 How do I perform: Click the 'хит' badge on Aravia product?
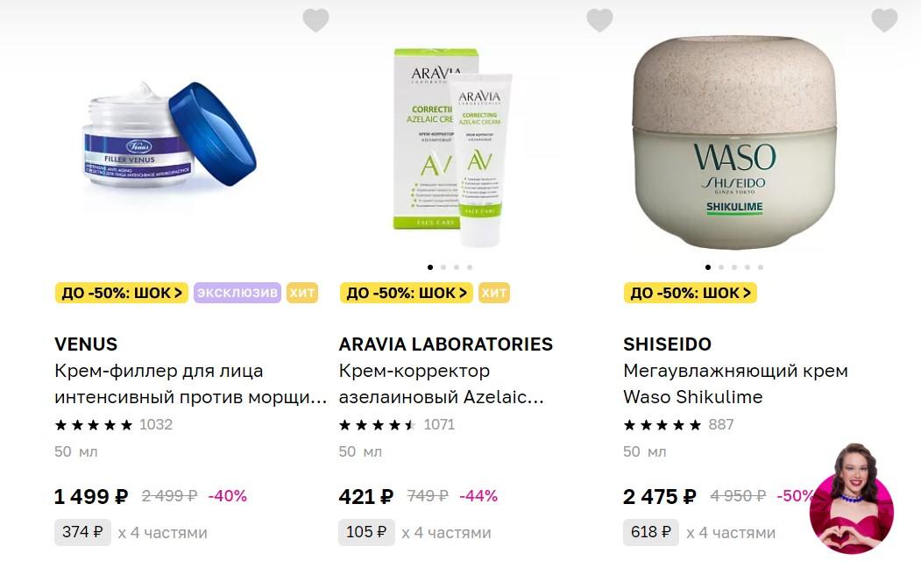coord(494,293)
